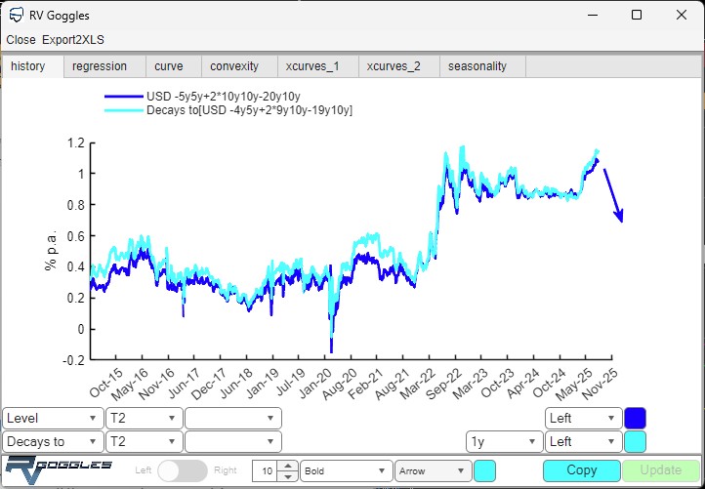
Task: Select the xcurves_1 tab
Action: [x=318, y=66]
